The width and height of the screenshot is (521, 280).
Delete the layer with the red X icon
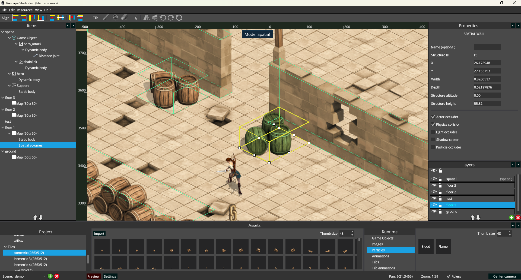point(518,218)
